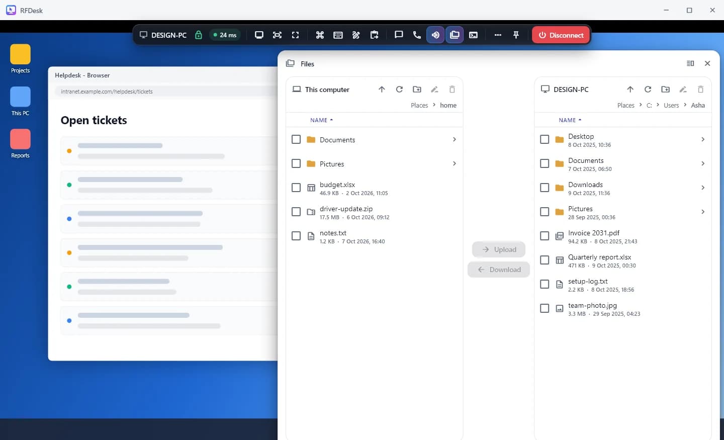The image size is (724, 440).
Task: Expand the remote Downloads folder chevron
Action: (702, 188)
